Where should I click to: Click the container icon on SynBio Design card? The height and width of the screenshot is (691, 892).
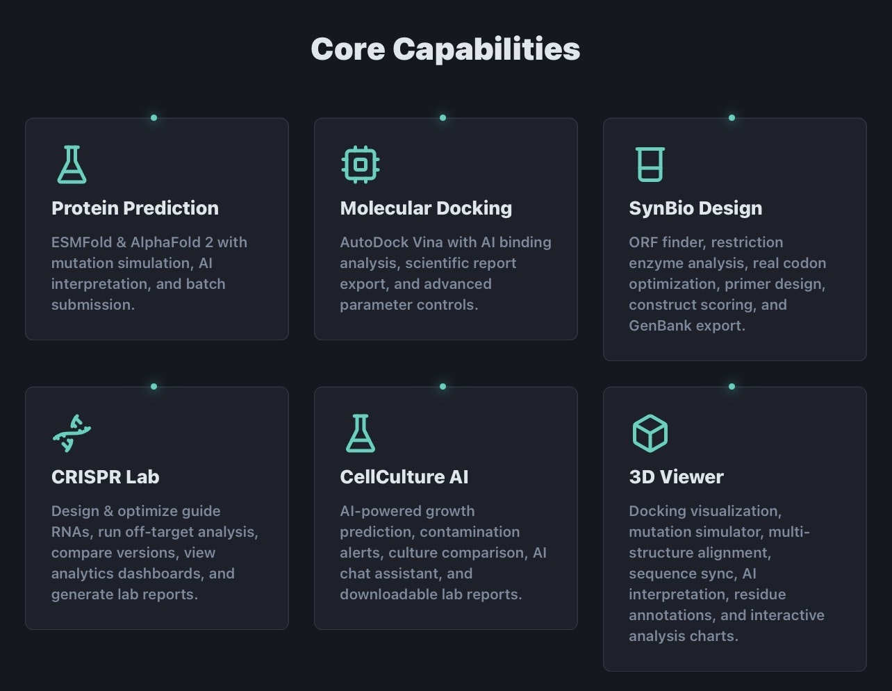(x=650, y=164)
